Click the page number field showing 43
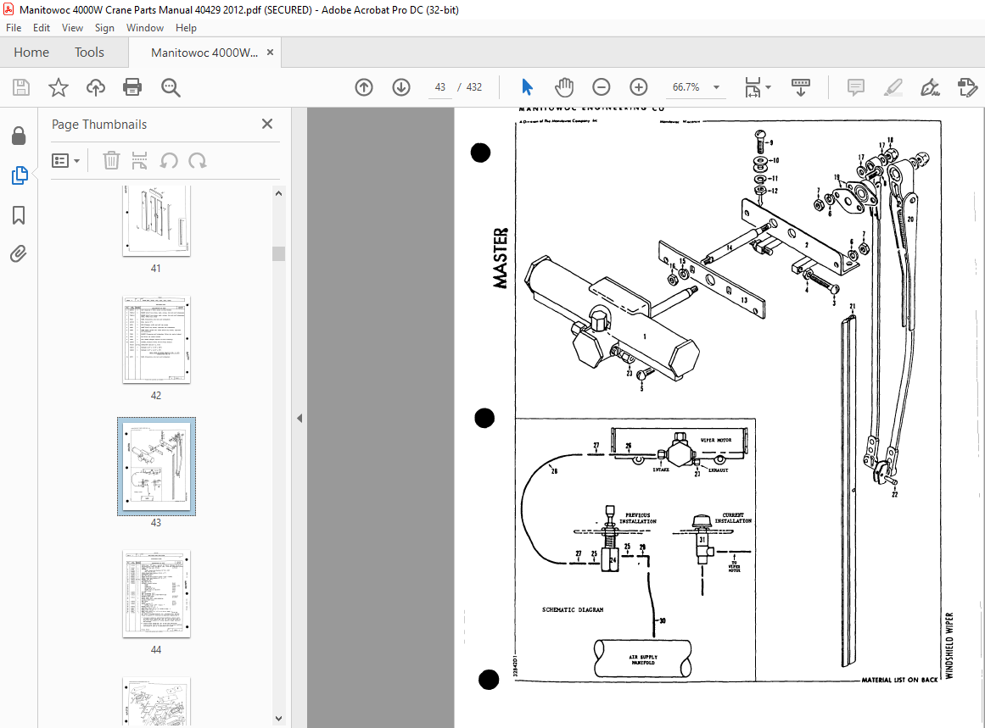Screen dimensions: 985x728 pyautogui.click(x=440, y=87)
